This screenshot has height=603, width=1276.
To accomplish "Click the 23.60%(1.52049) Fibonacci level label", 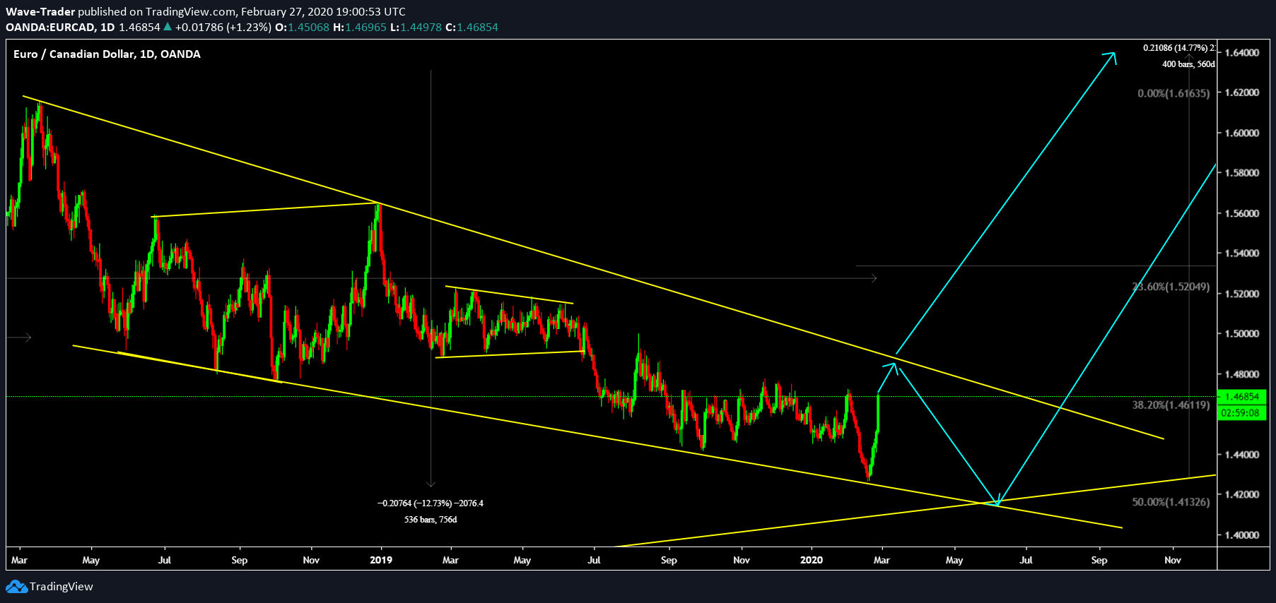I will [1171, 287].
